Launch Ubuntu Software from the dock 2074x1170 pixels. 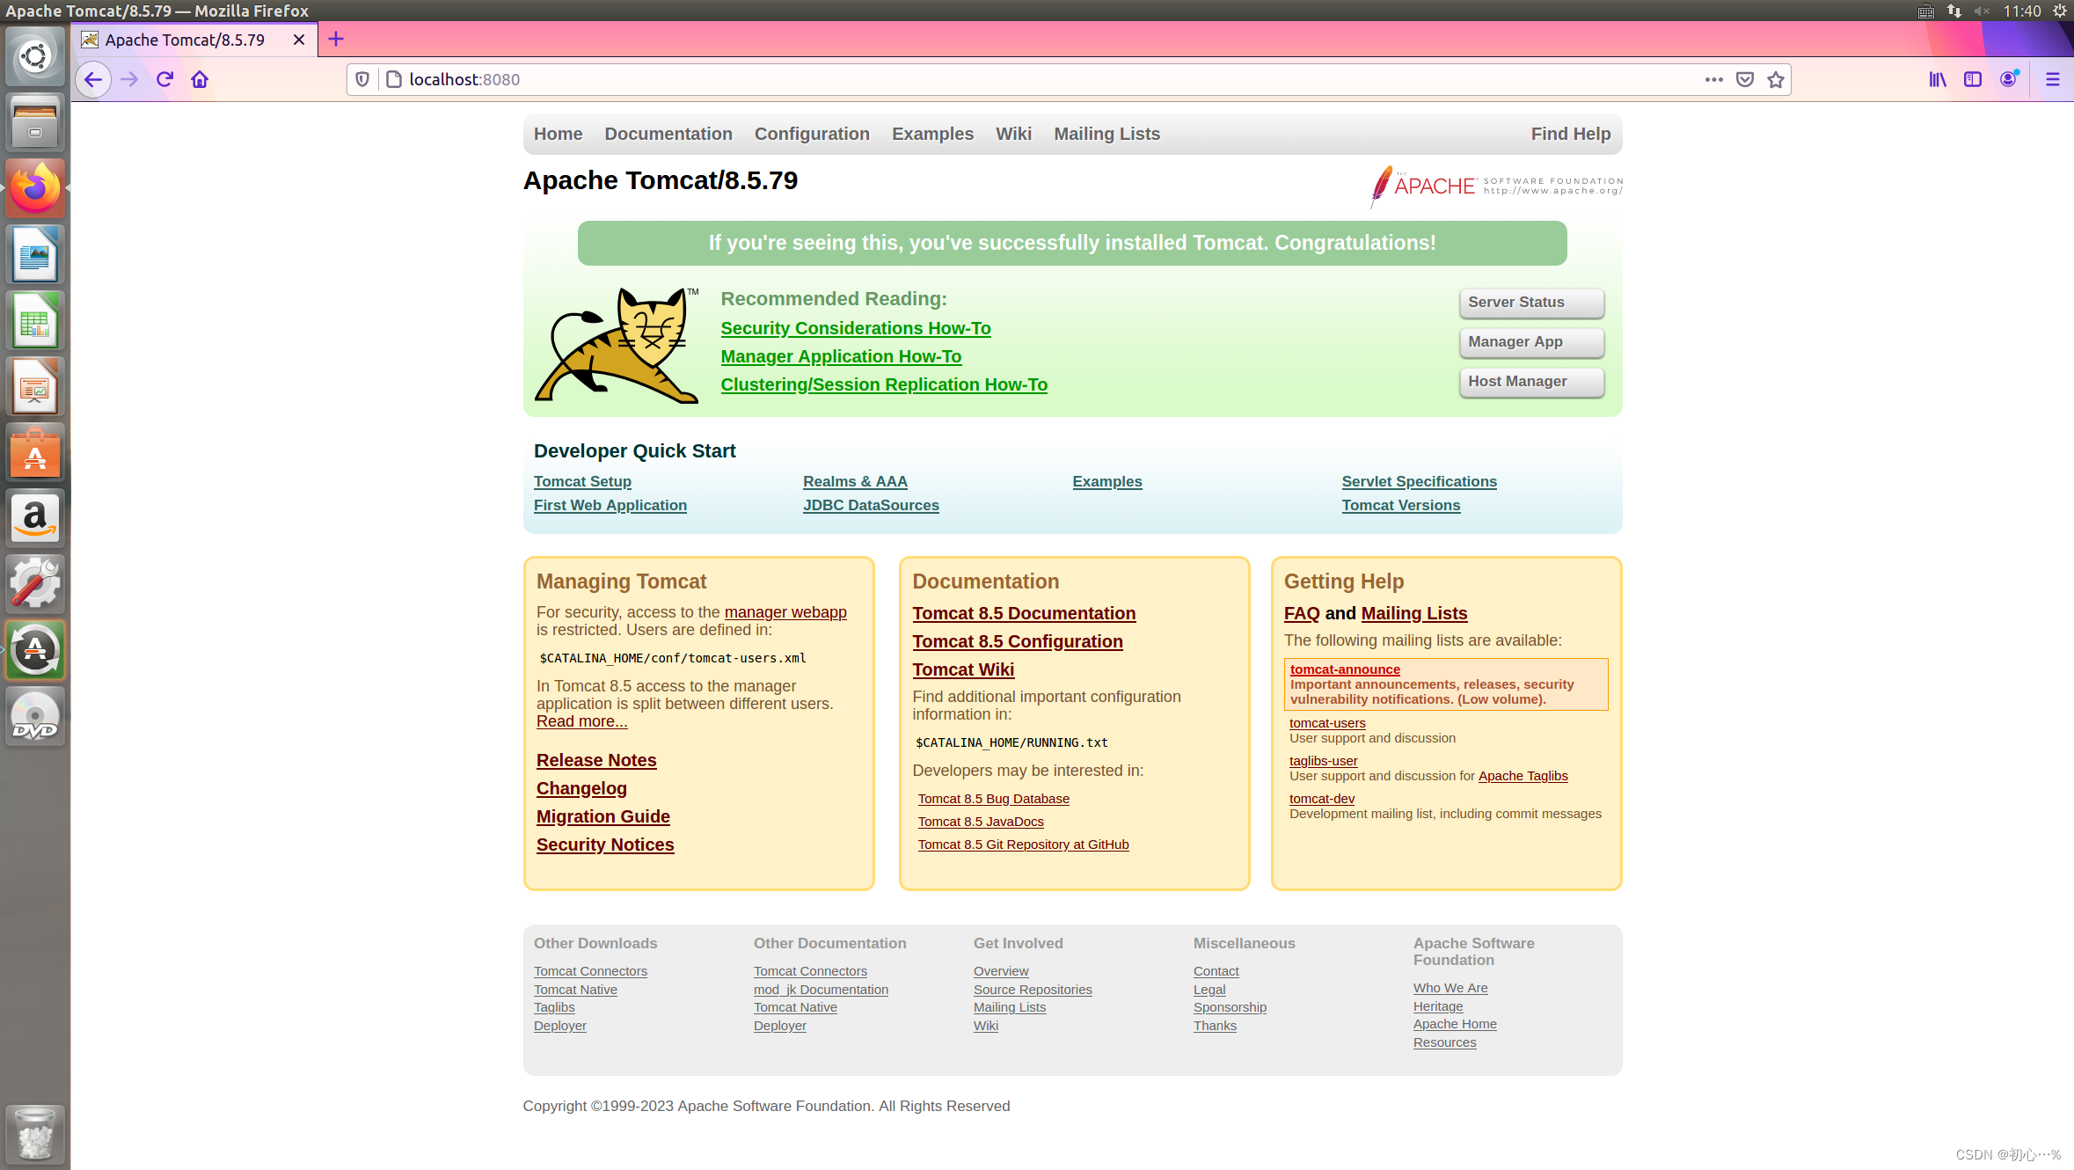(x=35, y=453)
